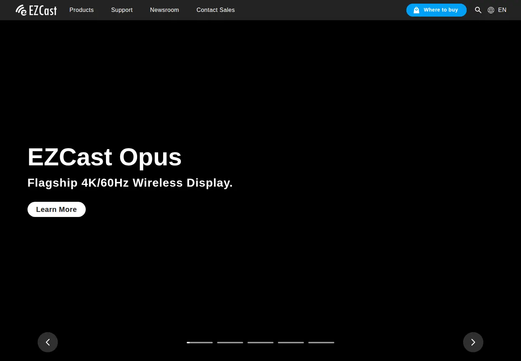Open the Support menu
Screen dimensions: 521x361
122,10
